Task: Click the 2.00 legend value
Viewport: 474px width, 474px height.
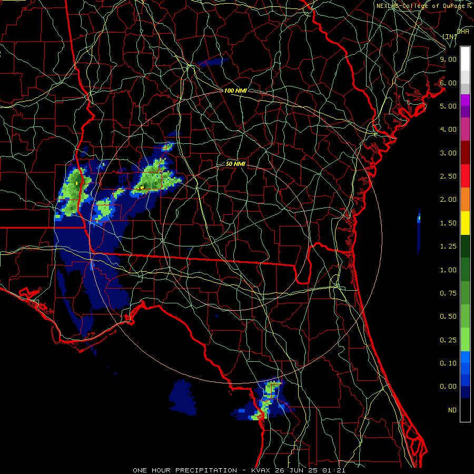Action: [448, 200]
